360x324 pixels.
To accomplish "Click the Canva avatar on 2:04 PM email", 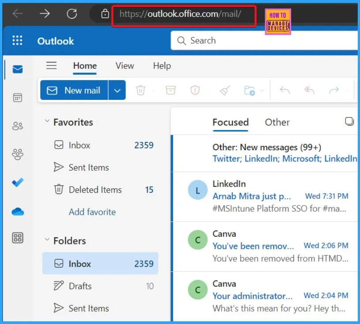I will (198, 290).
